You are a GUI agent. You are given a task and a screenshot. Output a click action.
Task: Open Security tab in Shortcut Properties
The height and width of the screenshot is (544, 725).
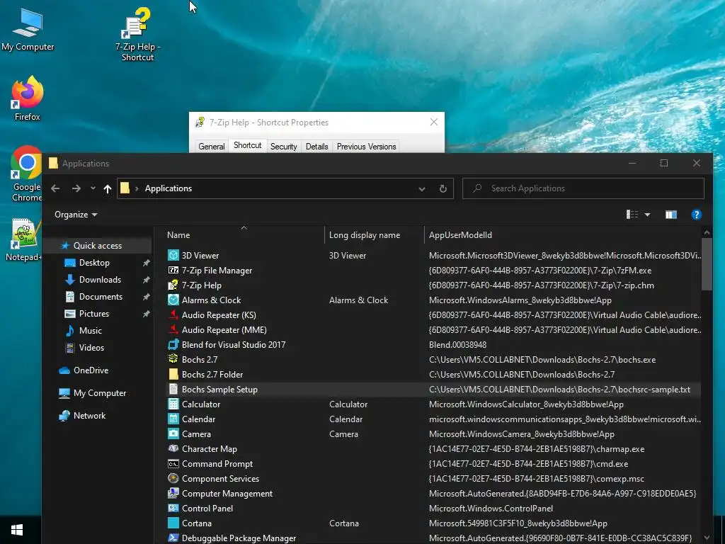point(283,146)
